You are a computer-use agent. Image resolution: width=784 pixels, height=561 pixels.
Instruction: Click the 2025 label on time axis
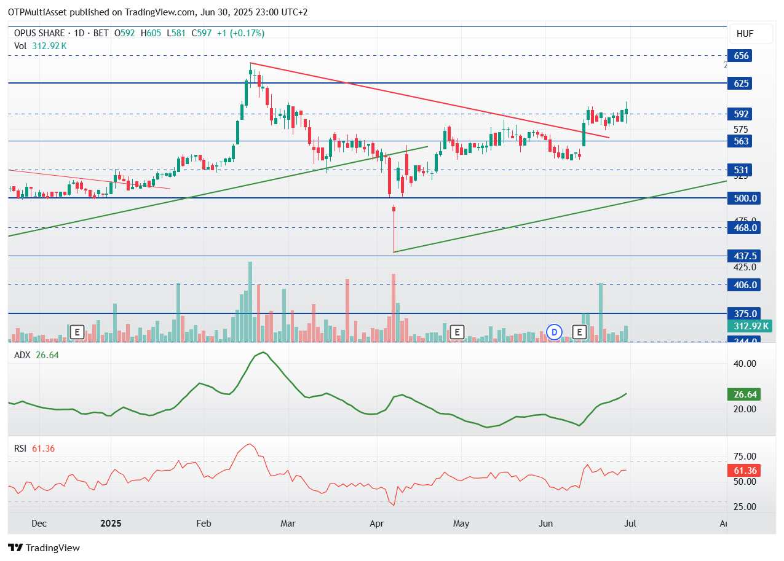(112, 524)
